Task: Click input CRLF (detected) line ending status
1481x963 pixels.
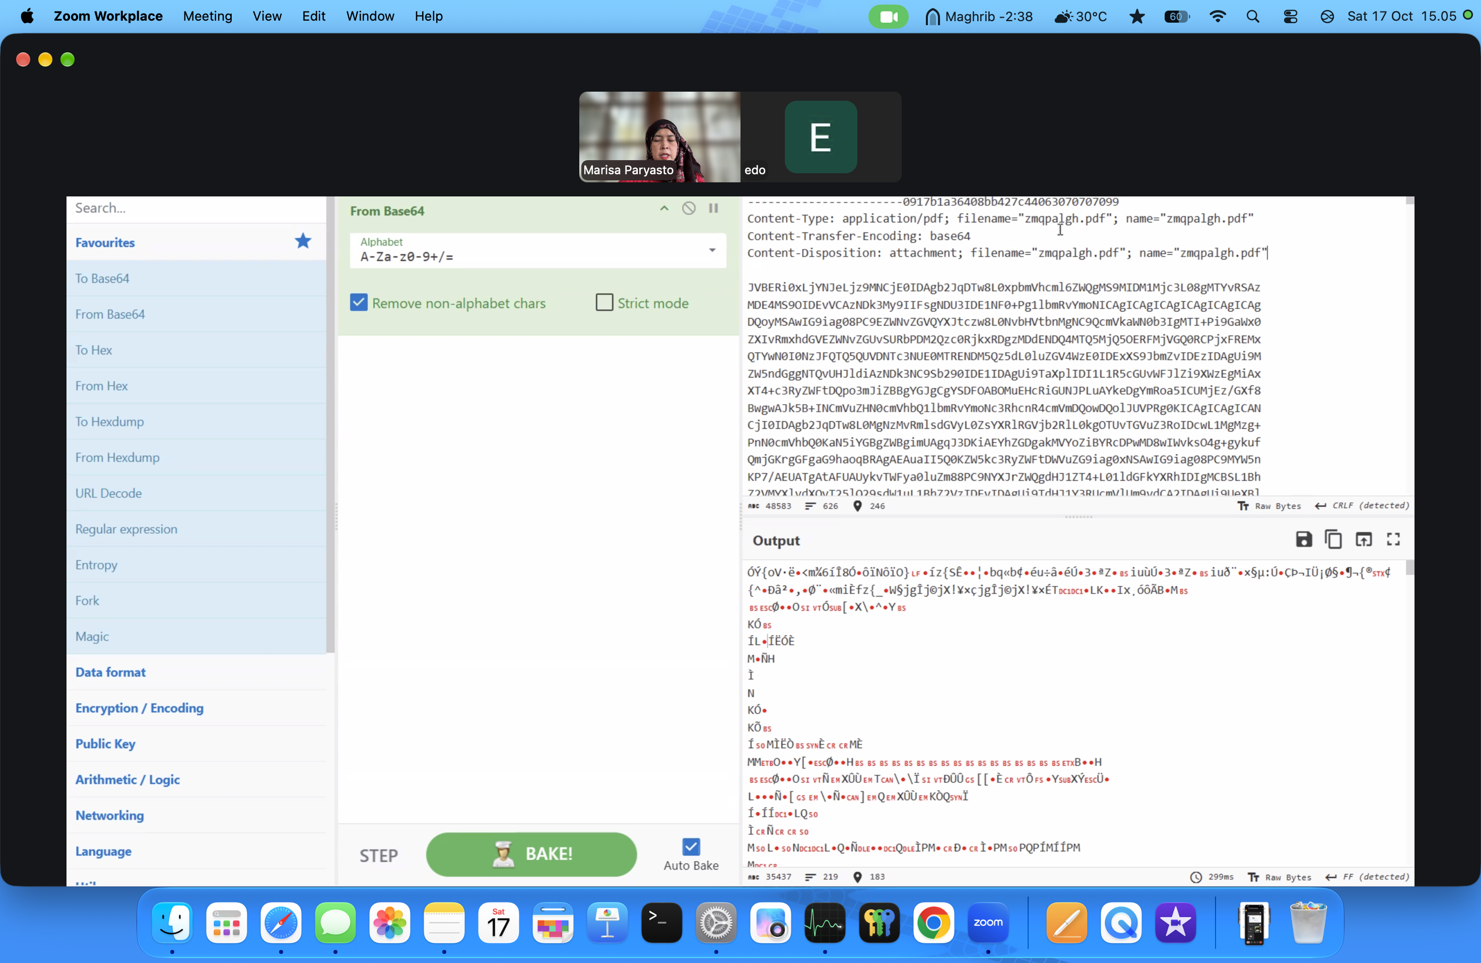Action: pos(1362,506)
